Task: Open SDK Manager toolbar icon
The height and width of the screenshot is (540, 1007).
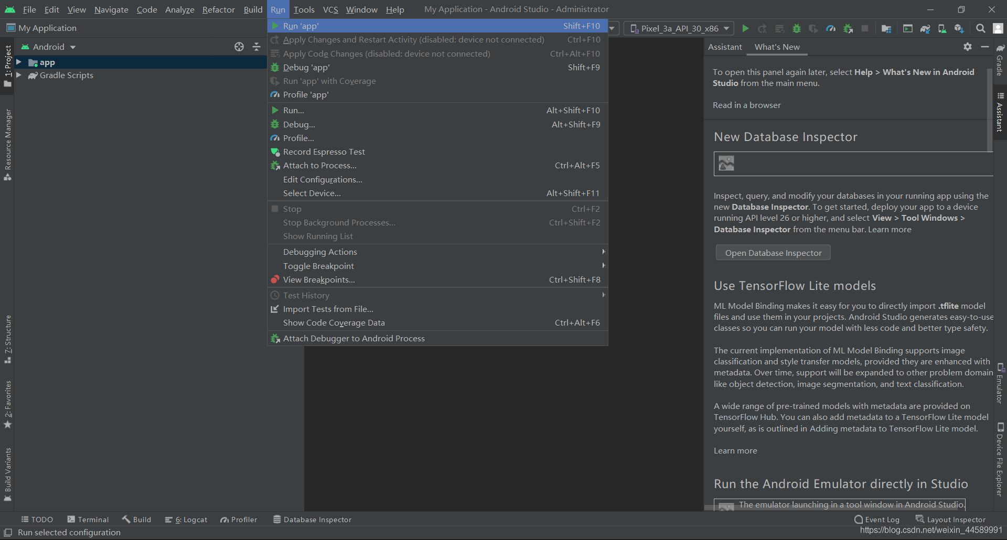Action: coord(959,28)
